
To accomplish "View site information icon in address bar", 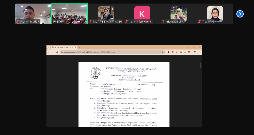I will tap(62, 52).
